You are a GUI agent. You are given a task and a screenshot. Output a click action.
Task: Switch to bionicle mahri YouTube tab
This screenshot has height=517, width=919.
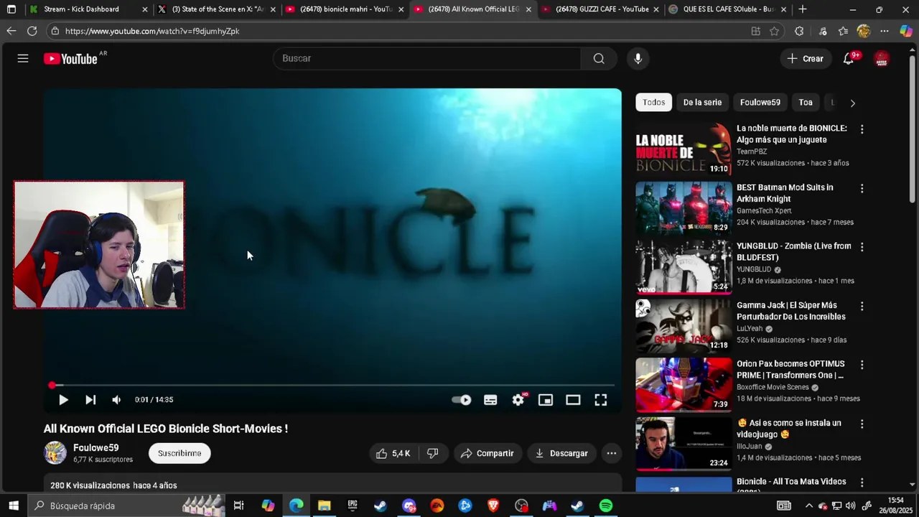click(x=345, y=9)
